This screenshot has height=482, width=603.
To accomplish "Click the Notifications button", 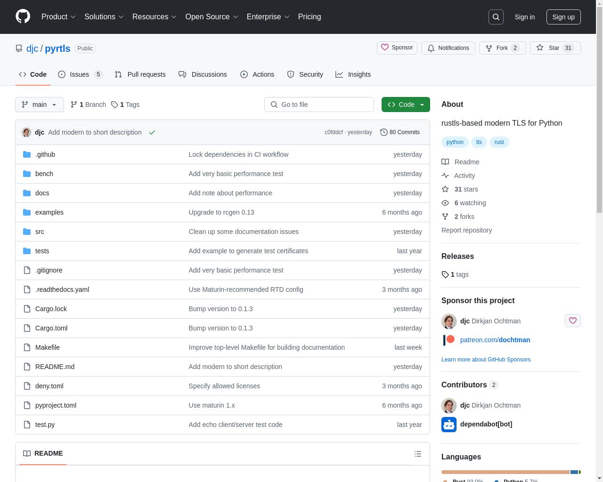I will pos(448,48).
